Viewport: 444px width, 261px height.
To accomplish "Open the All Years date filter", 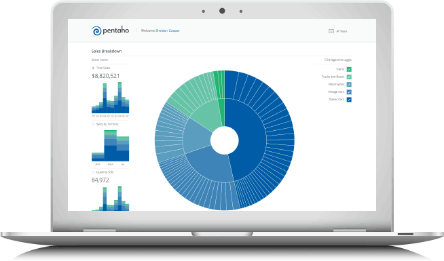I will click(337, 31).
